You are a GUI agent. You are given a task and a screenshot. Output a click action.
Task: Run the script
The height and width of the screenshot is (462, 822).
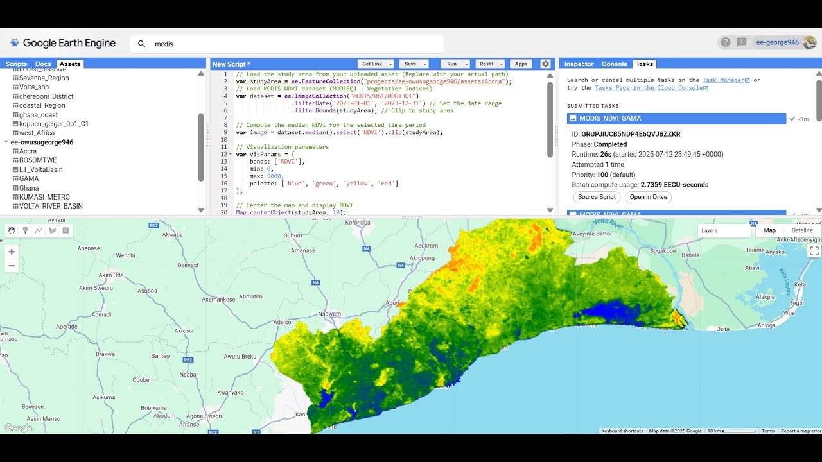(x=451, y=64)
